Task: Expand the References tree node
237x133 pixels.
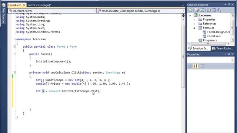Action: click(194, 24)
